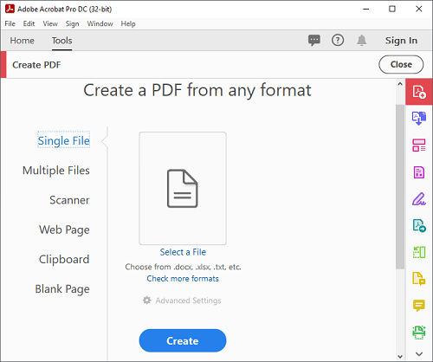The width and height of the screenshot is (433, 362).
Task: Click the document file icon thumbnail
Action: (183, 188)
